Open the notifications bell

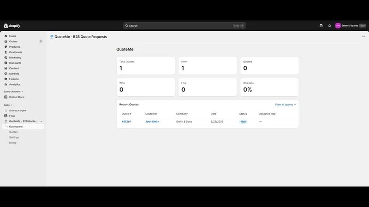click(x=329, y=26)
